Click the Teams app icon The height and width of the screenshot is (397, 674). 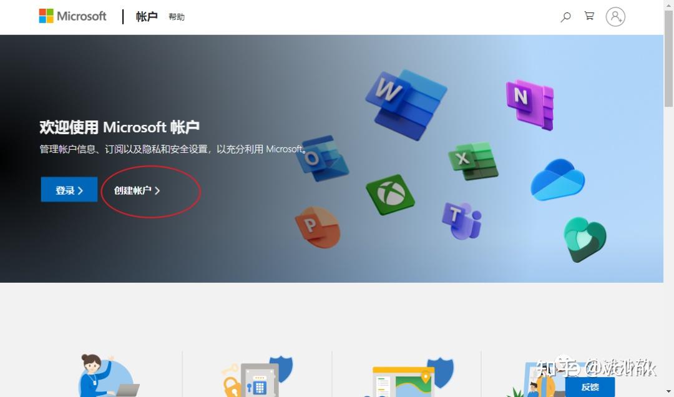[462, 220]
